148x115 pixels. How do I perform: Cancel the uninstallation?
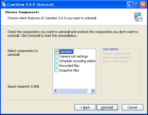[x=132, y=107]
